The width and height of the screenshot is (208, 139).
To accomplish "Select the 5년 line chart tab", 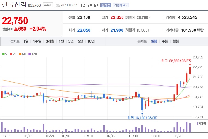I will click(x=80, y=41).
